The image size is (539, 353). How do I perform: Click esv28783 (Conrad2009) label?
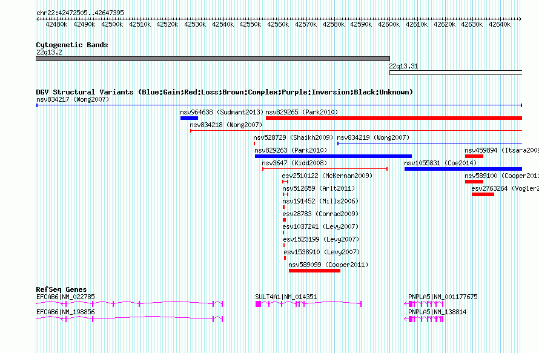point(320,214)
